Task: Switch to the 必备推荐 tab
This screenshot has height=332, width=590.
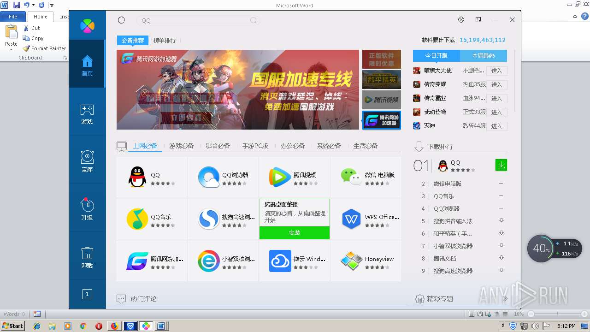Action: [133, 41]
